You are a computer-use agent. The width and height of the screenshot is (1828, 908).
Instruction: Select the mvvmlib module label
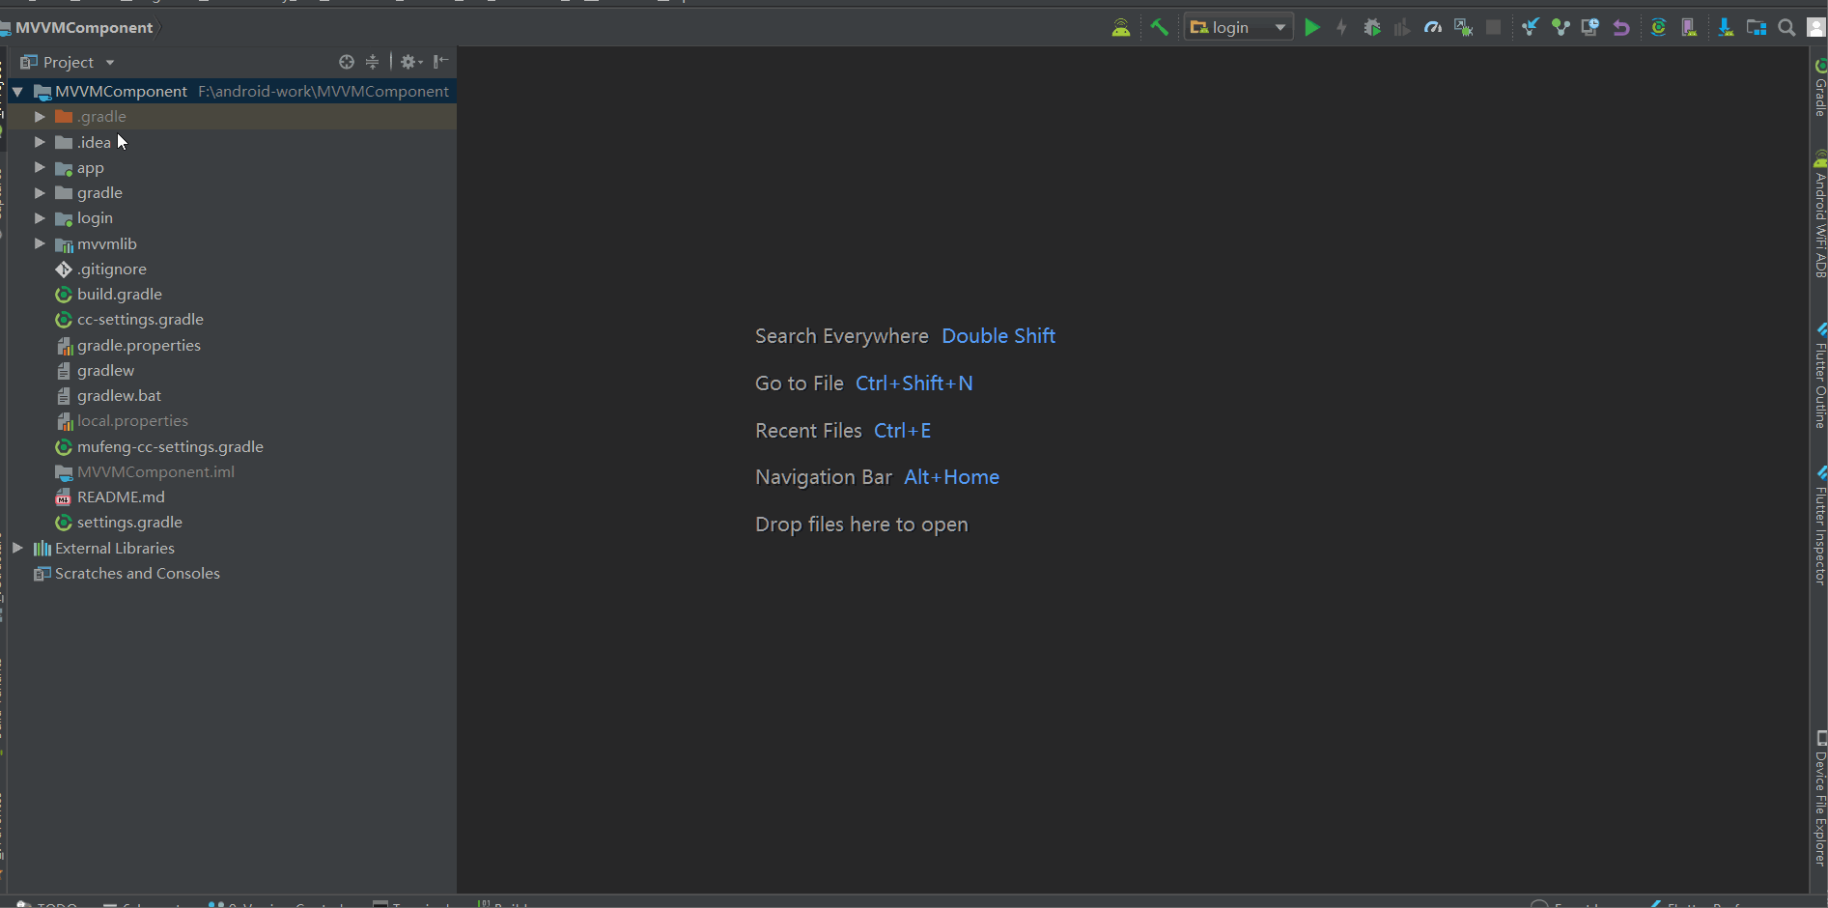tap(107, 244)
